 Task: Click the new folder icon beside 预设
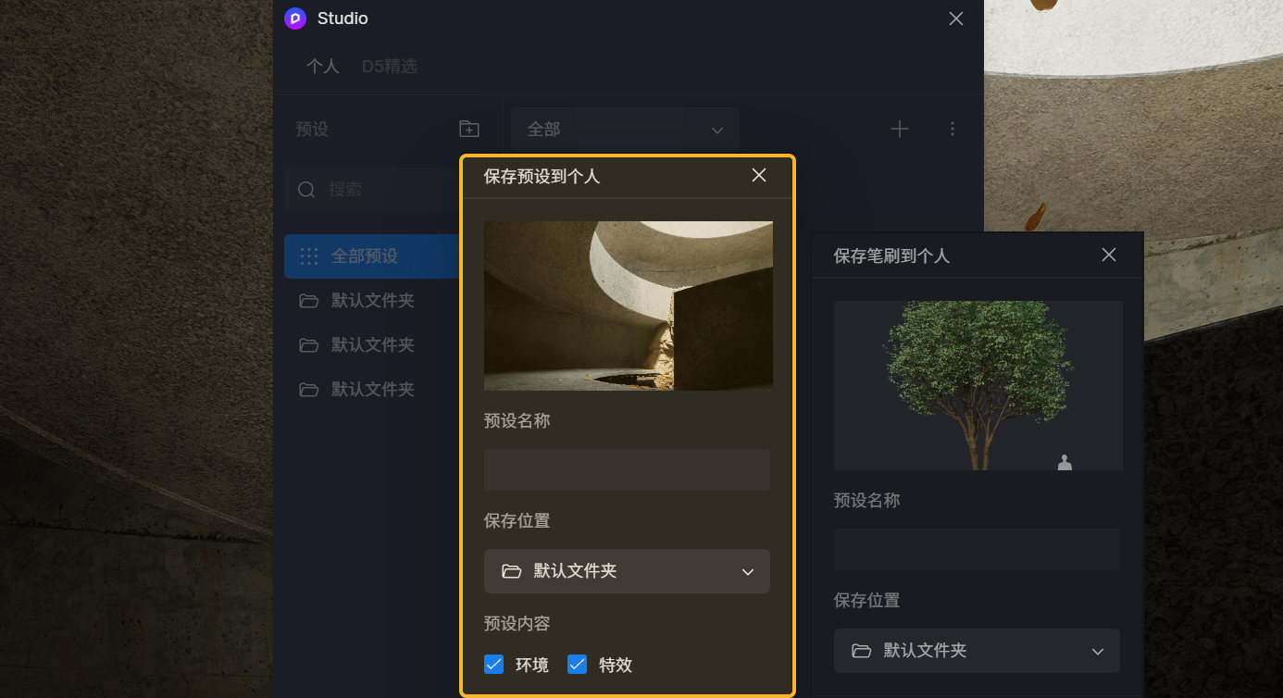tap(469, 129)
